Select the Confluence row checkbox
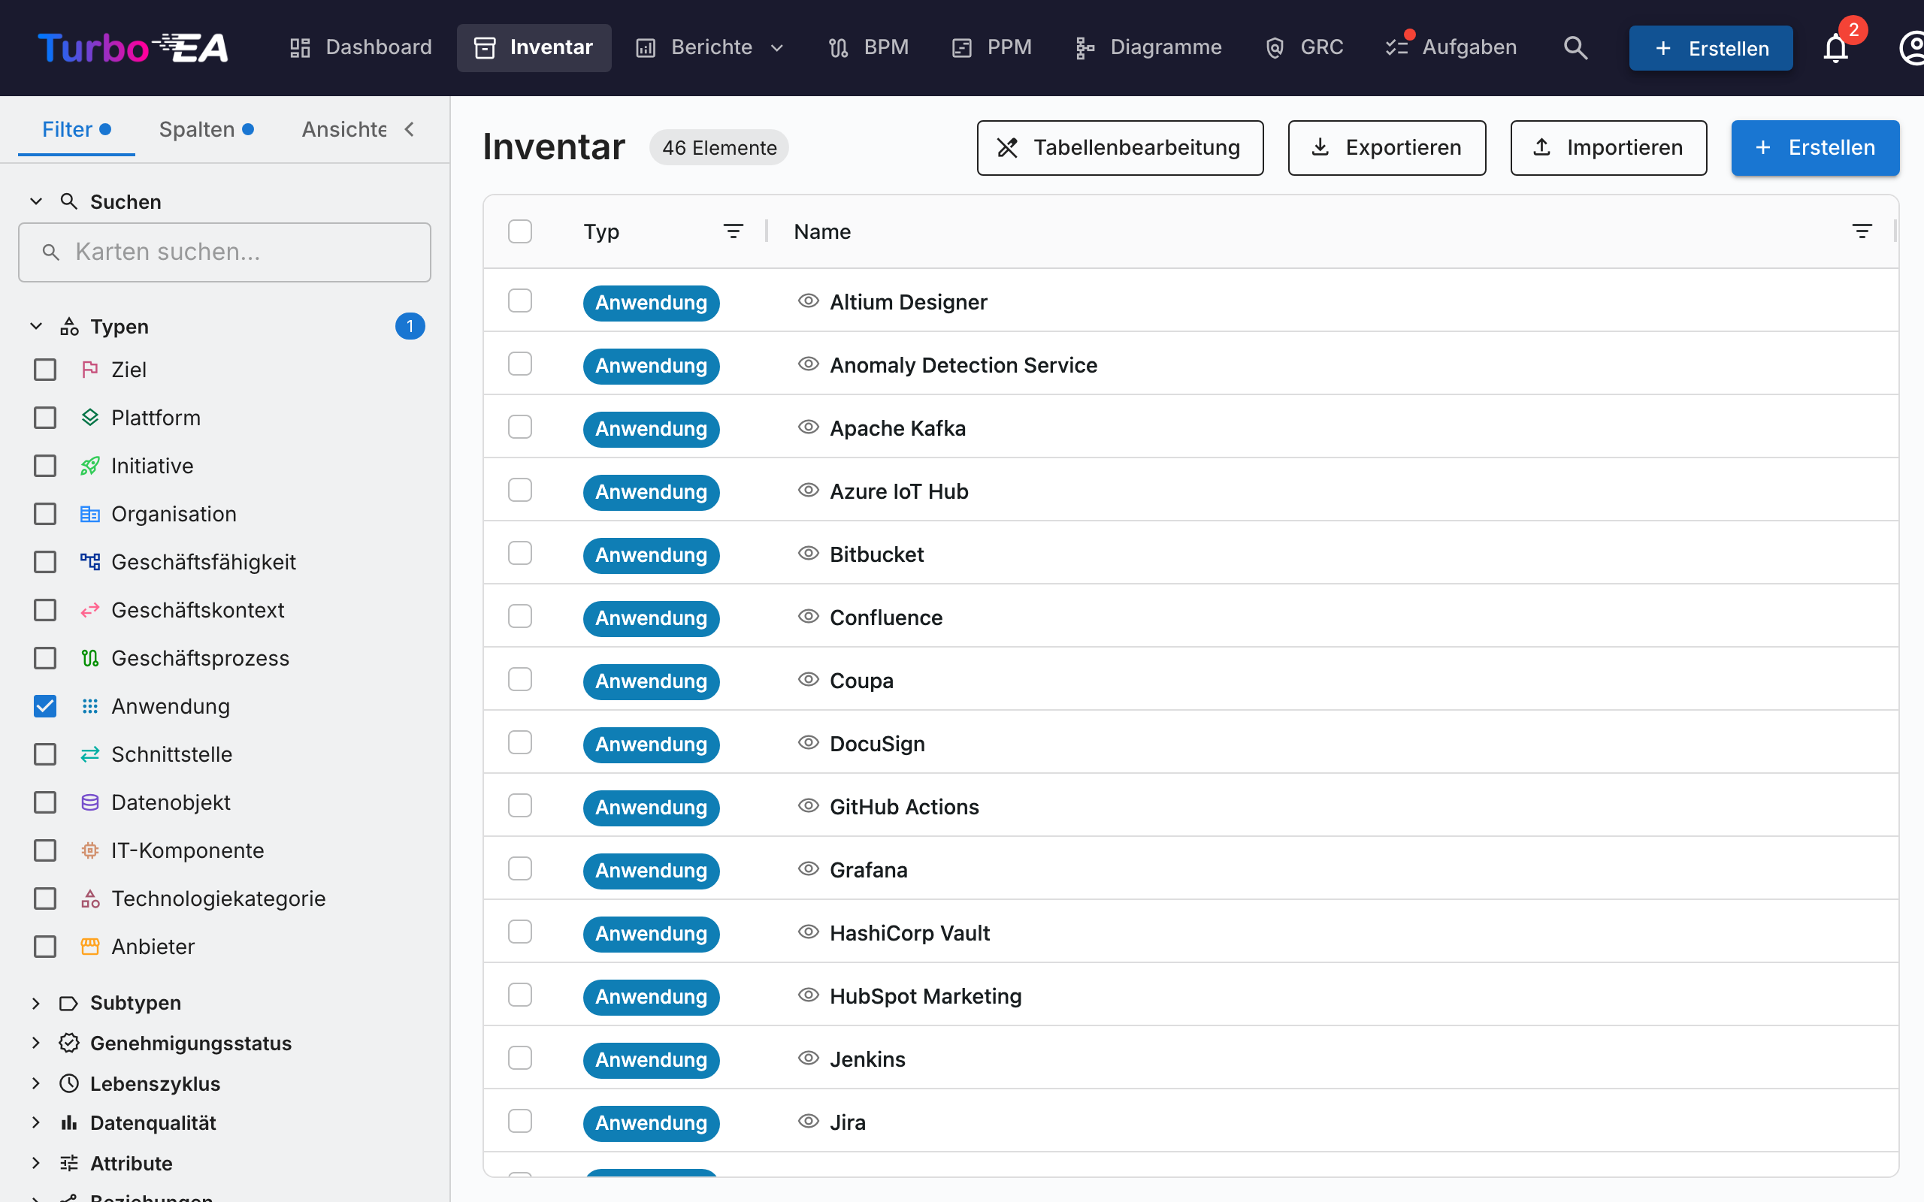Screen dimensions: 1924x1202 coord(520,616)
